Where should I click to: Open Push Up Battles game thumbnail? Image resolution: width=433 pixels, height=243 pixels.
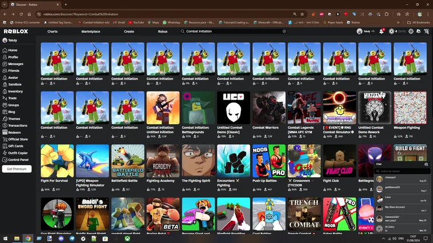coord(269,161)
